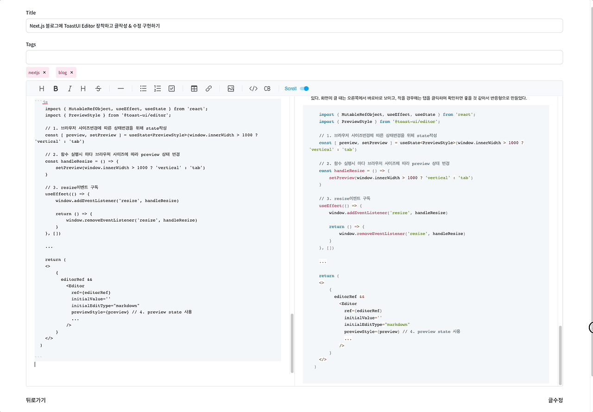Click the Tags field label
The height and width of the screenshot is (412, 593).
(x=31, y=44)
